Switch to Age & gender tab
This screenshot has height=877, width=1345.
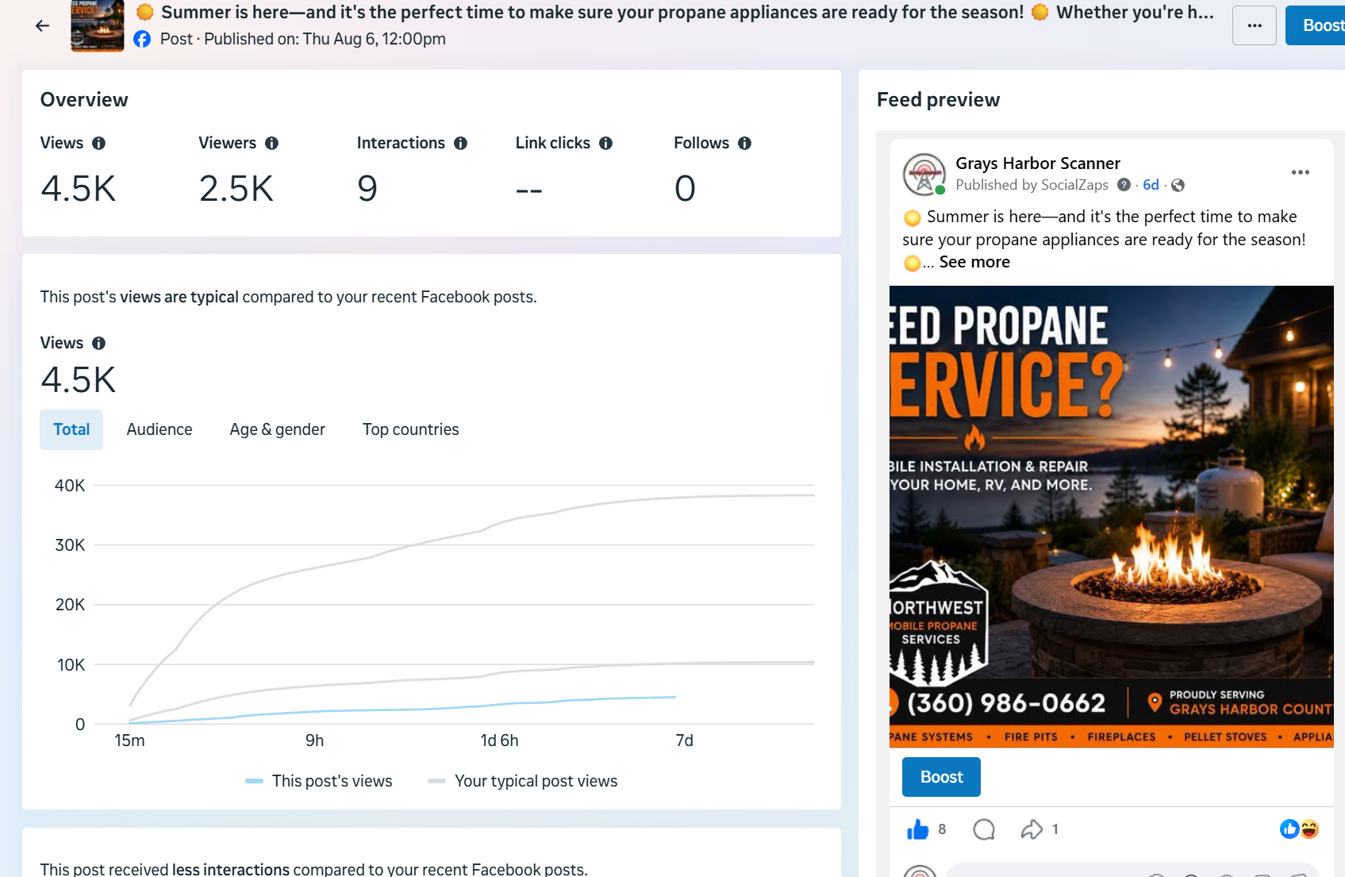coord(277,429)
